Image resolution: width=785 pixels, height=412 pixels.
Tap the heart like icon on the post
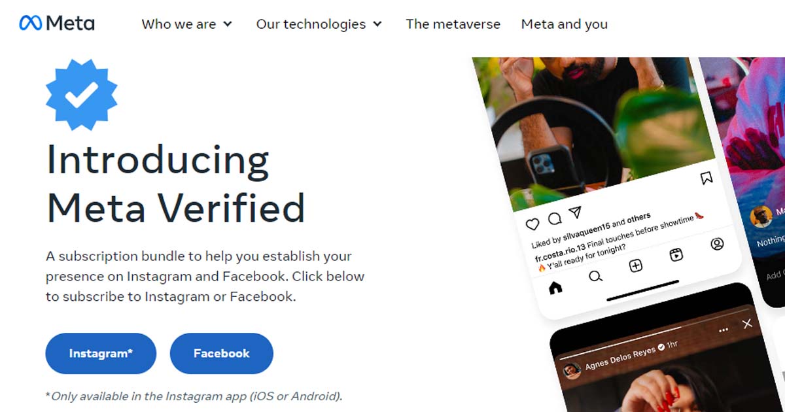[x=532, y=224]
